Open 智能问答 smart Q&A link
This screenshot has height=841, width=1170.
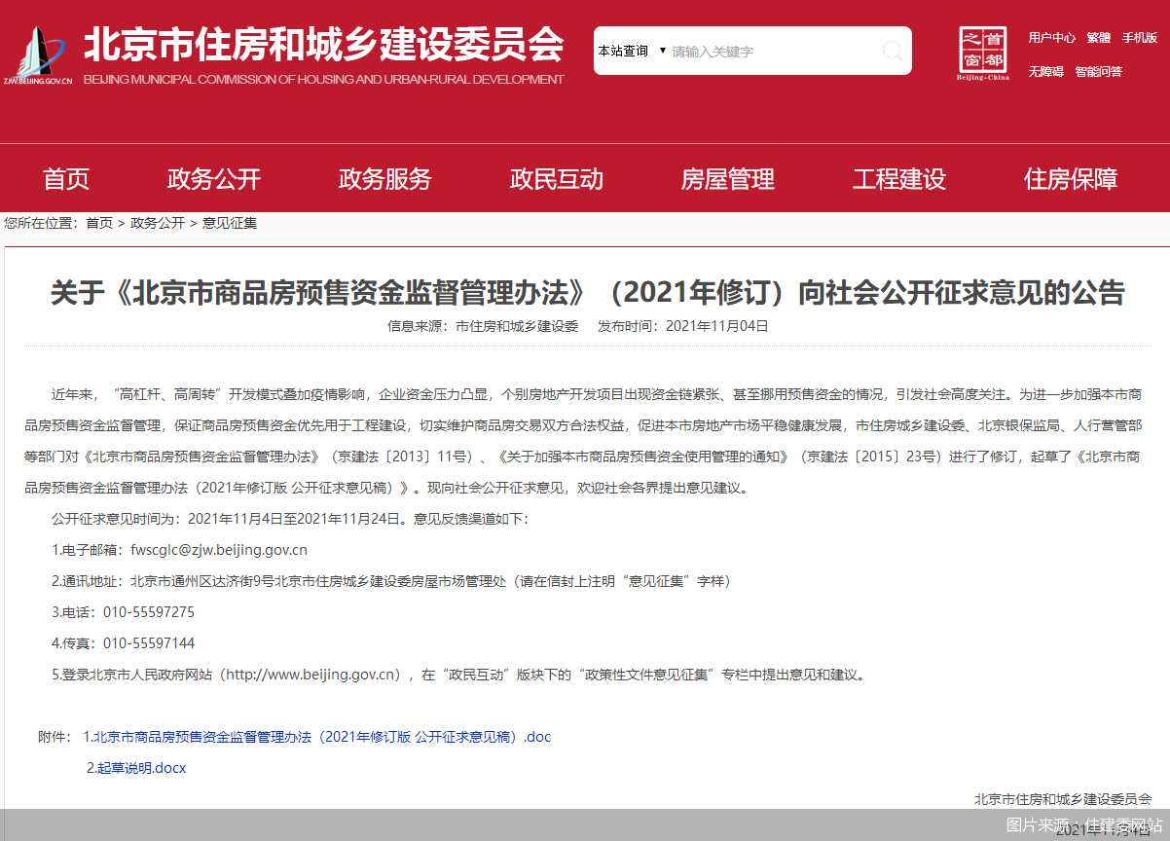(x=1098, y=71)
